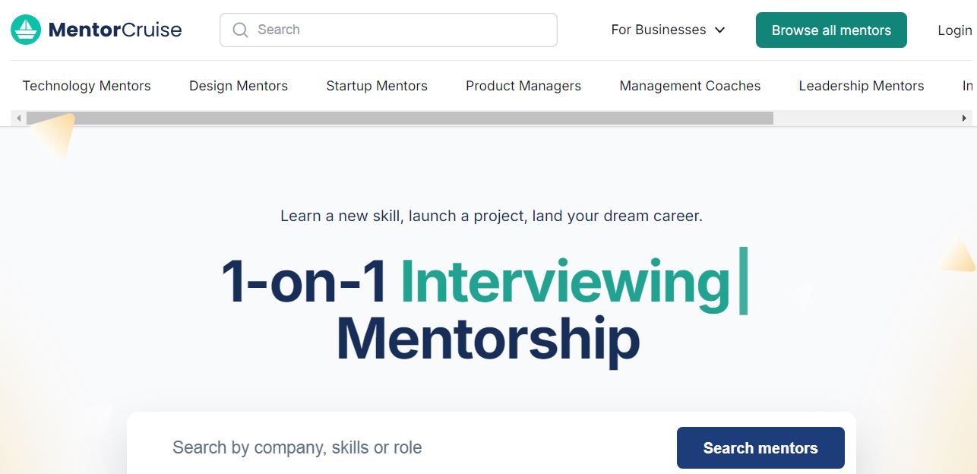977x474 pixels.
Task: Click the For Businesses chevron arrow
Action: (x=720, y=30)
